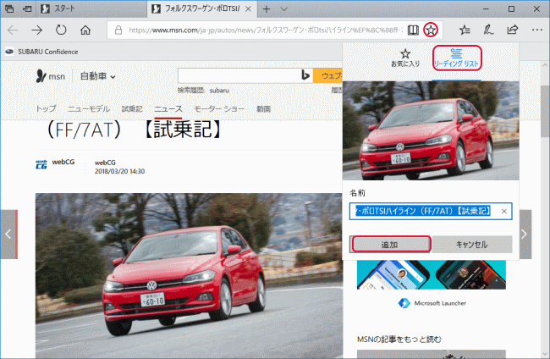Go to Home via house icon

pyautogui.click(x=85, y=30)
